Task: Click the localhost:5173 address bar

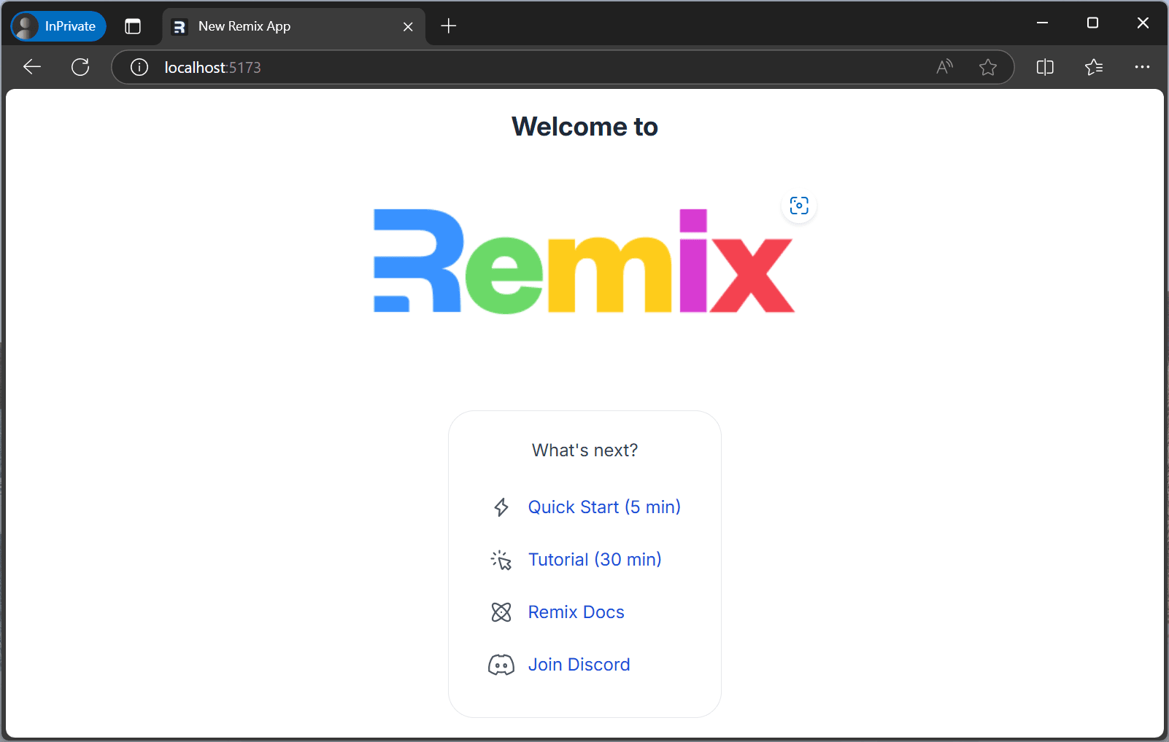Action: click(562, 67)
